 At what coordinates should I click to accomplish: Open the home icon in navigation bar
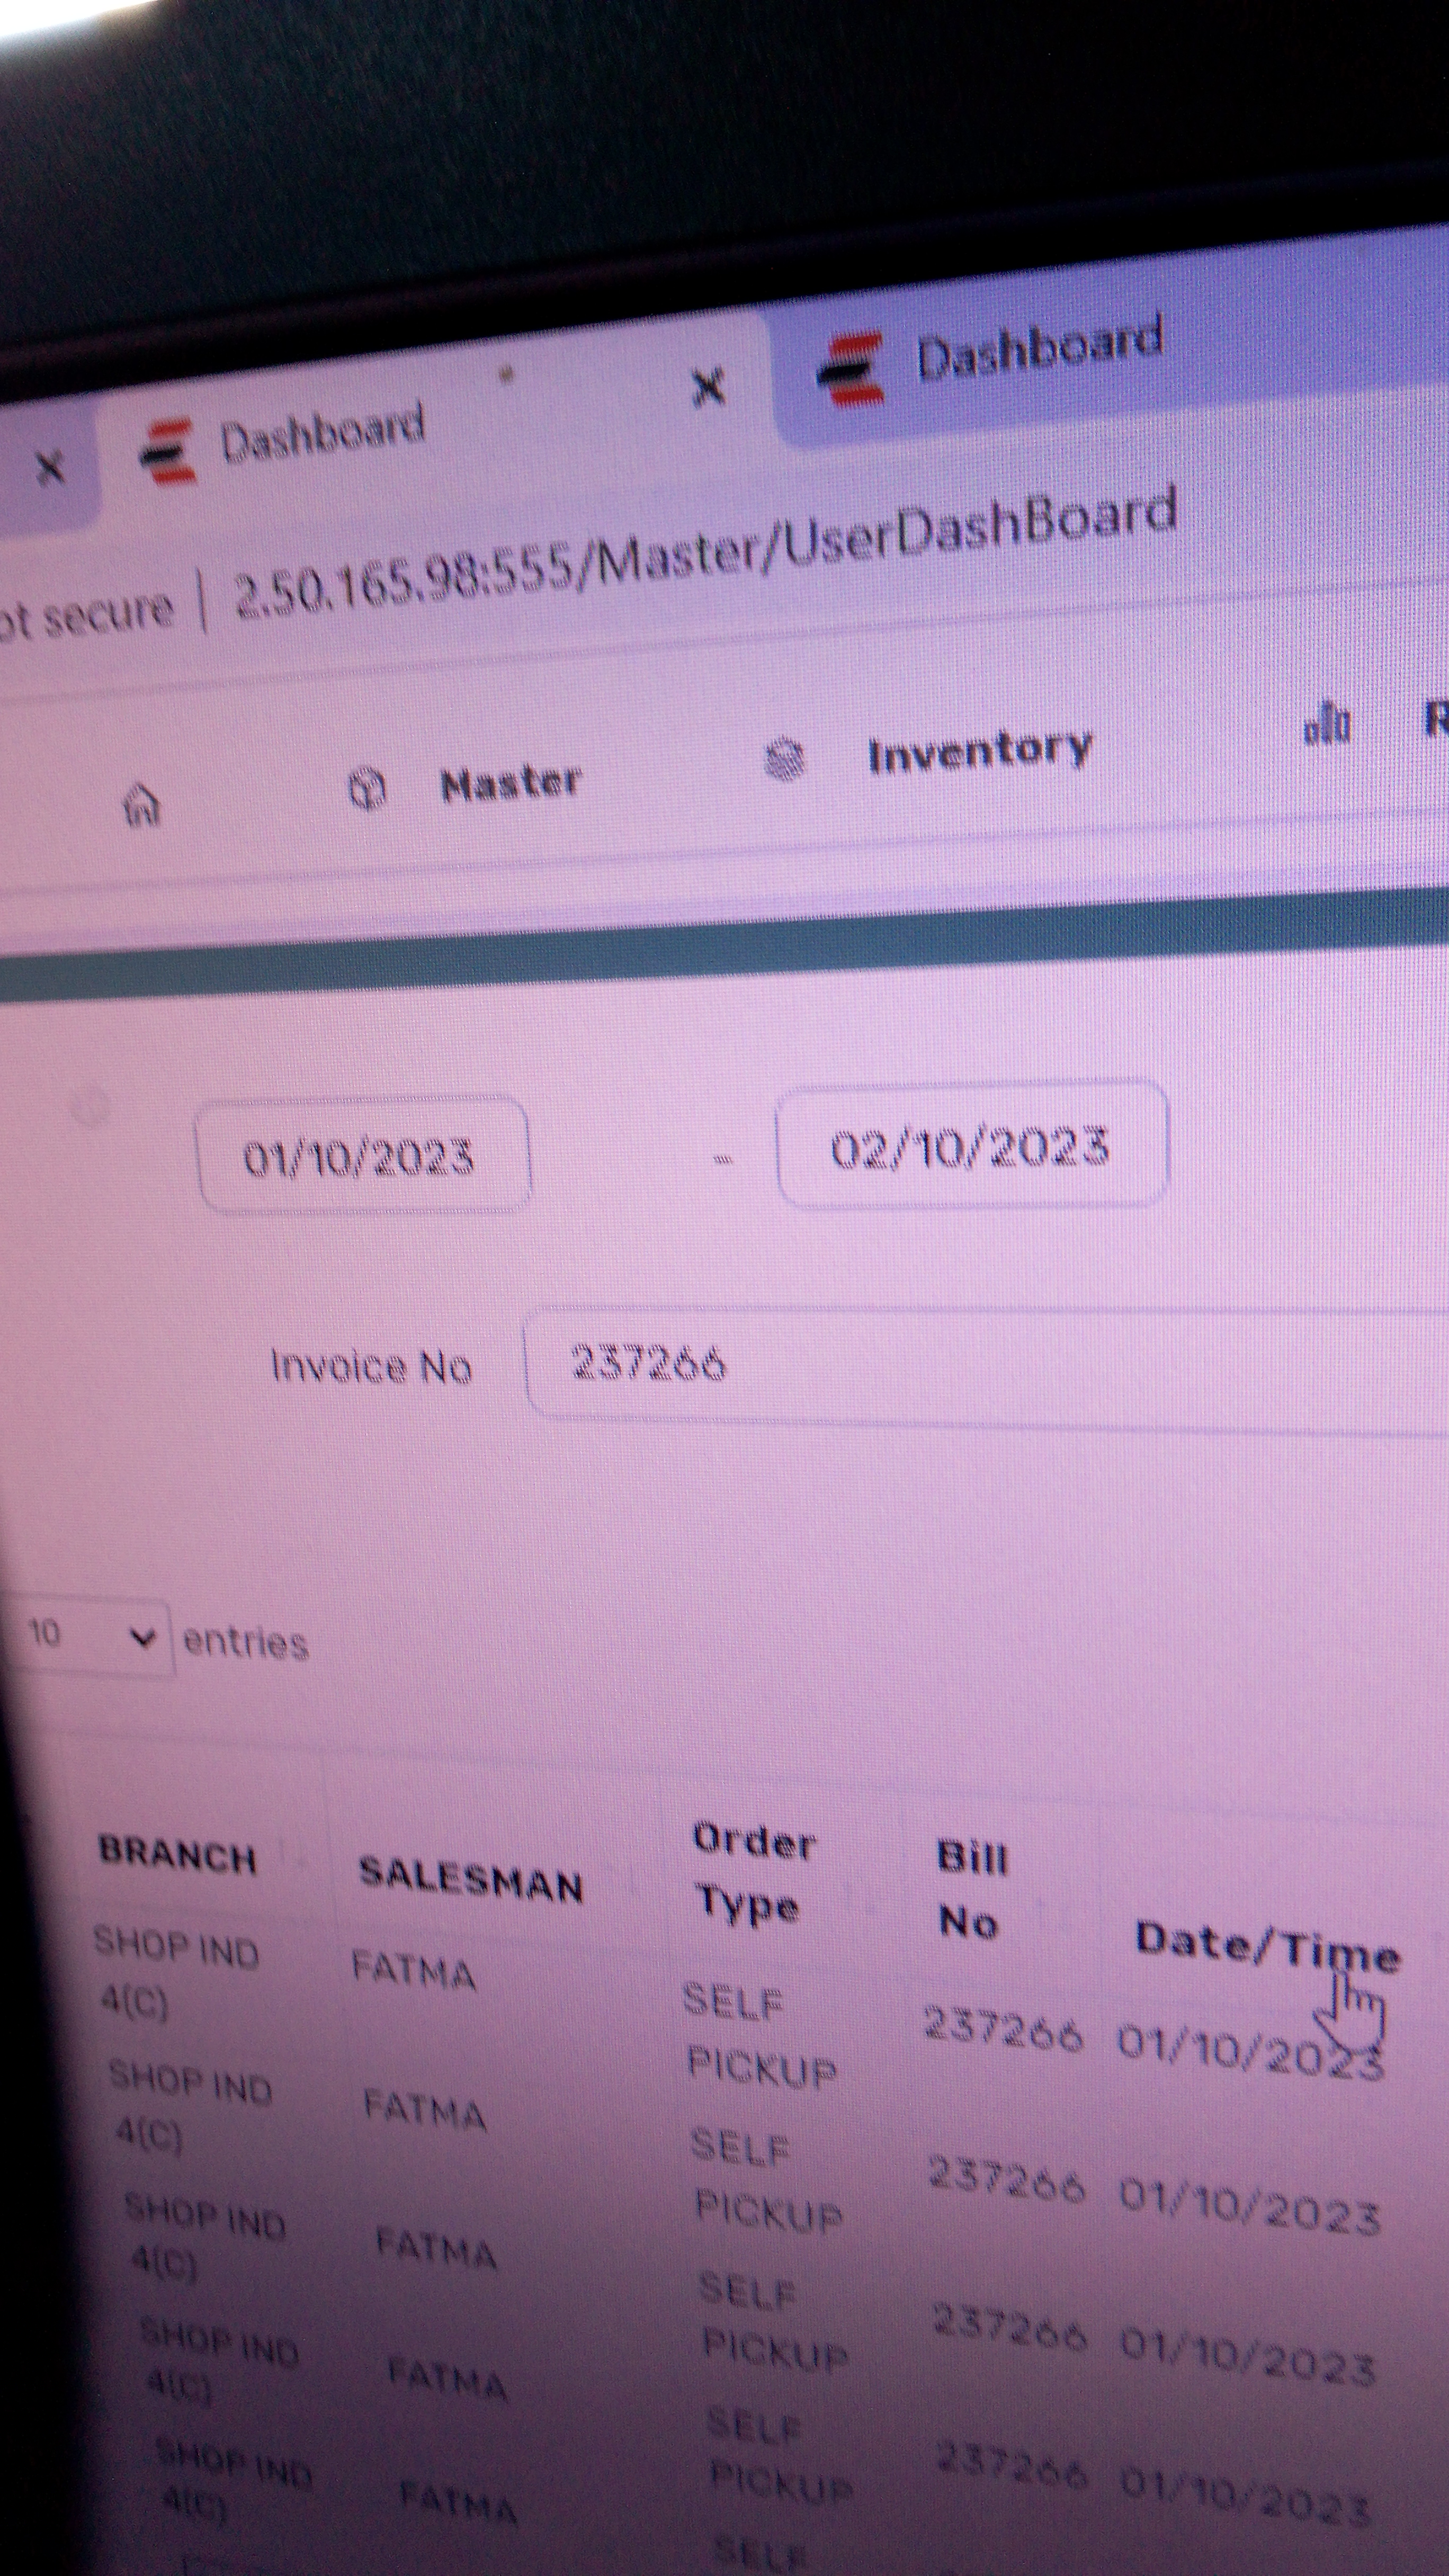click(x=141, y=804)
